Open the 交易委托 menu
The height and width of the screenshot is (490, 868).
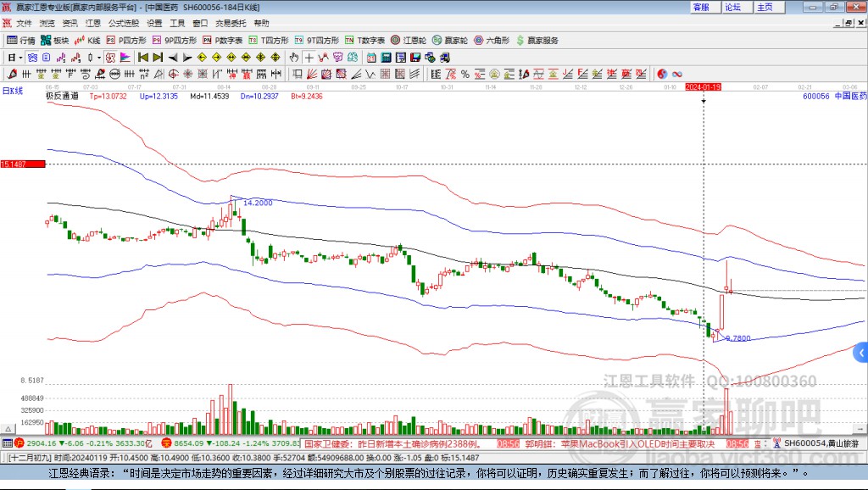[231, 23]
